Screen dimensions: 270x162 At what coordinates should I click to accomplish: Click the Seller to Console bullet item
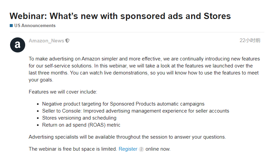[x=135, y=111]
